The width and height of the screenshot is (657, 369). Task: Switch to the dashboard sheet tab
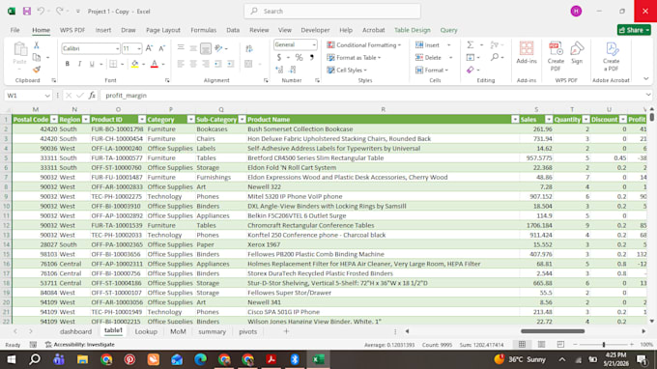point(75,331)
